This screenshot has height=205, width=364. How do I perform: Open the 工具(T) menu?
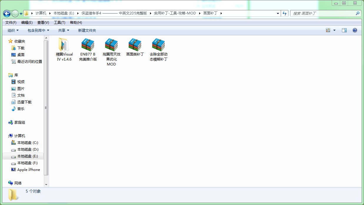tap(59, 23)
